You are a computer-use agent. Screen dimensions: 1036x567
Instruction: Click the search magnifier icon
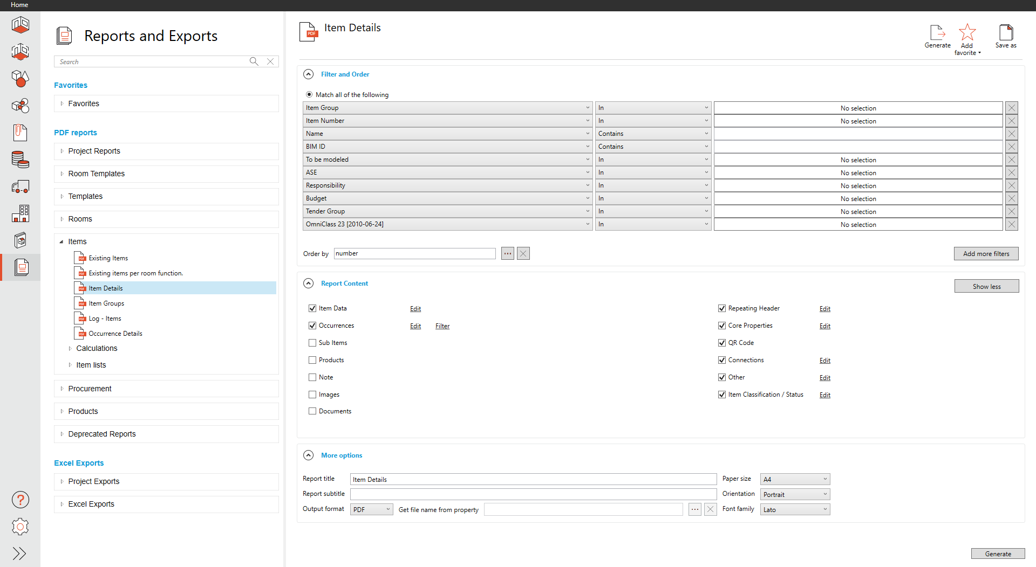pyautogui.click(x=254, y=61)
